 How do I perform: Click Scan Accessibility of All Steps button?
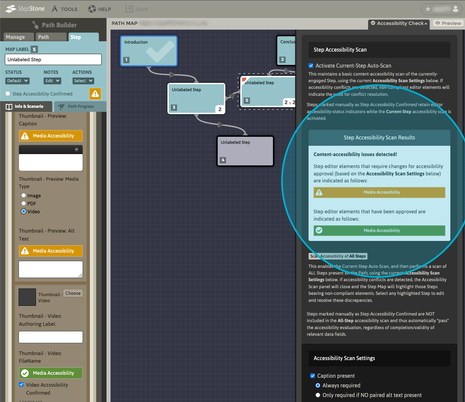[338, 256]
